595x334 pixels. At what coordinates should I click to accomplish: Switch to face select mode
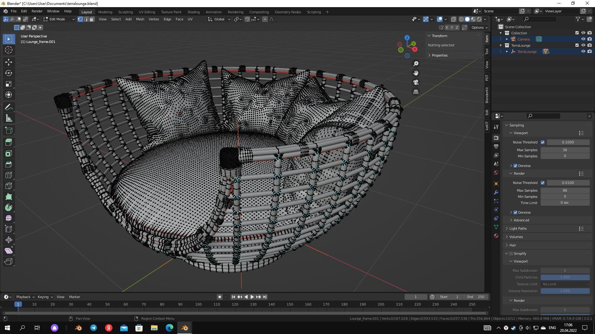[92, 19]
